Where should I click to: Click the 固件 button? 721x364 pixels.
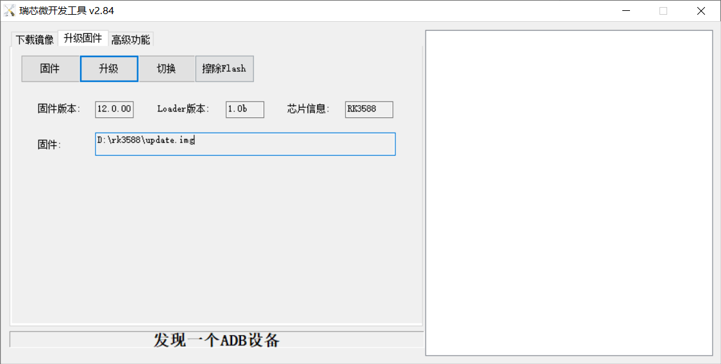(50, 69)
